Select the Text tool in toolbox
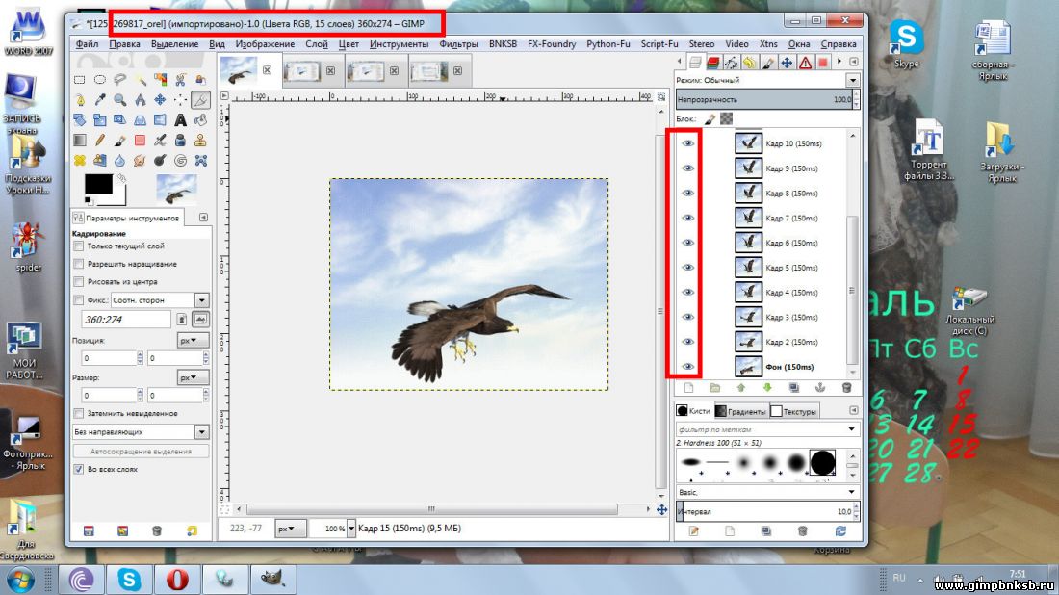Viewport: 1059px width, 595px height. tap(180, 119)
